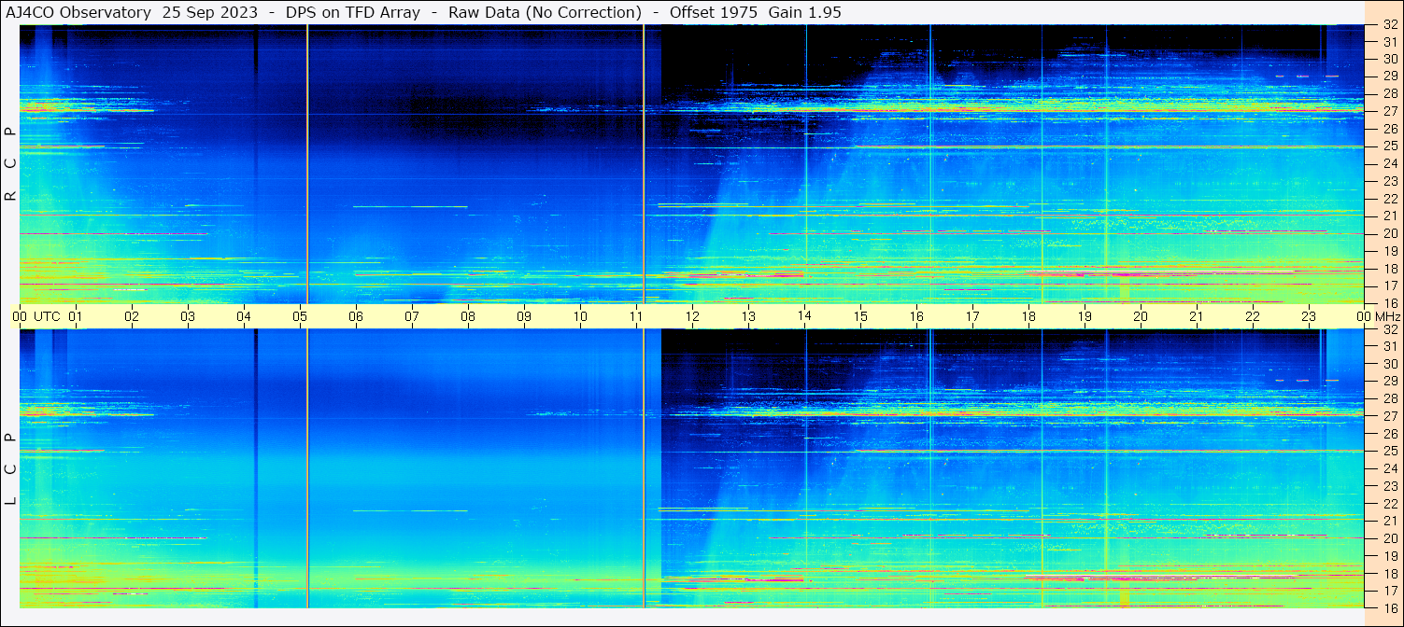Select the 19 MHz tick on the lower LCP scale

click(1390, 556)
